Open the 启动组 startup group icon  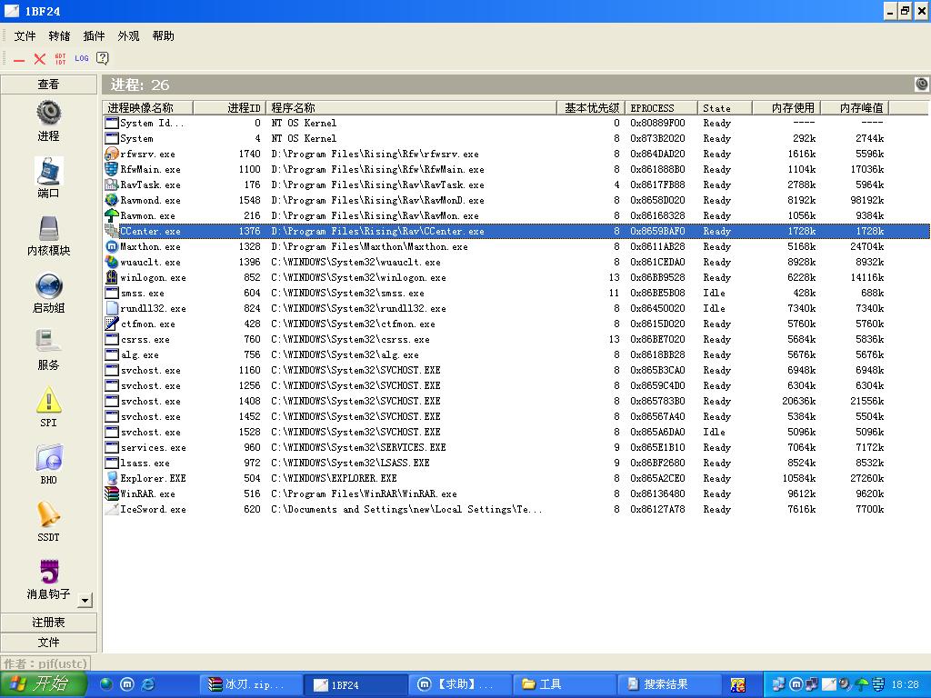pyautogui.click(x=49, y=285)
